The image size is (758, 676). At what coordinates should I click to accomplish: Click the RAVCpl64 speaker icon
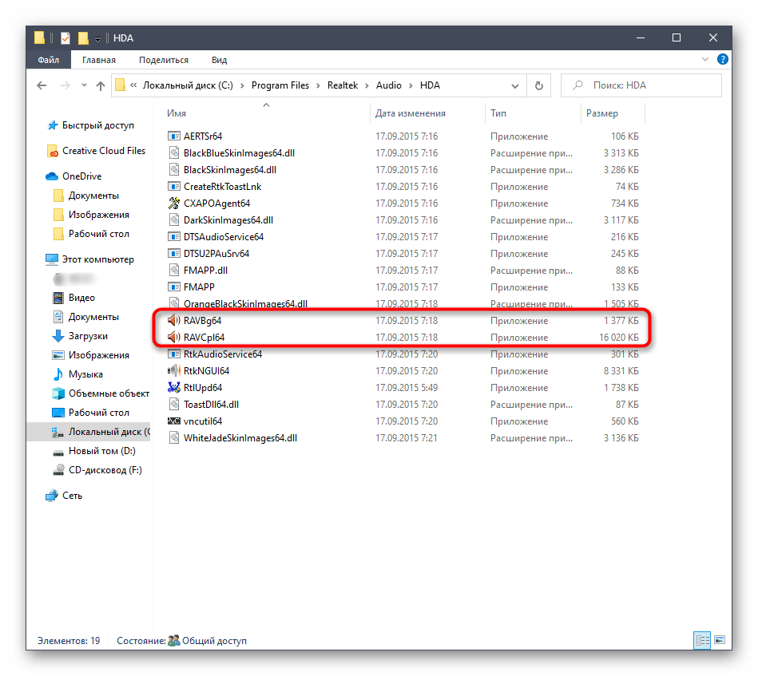pos(175,338)
